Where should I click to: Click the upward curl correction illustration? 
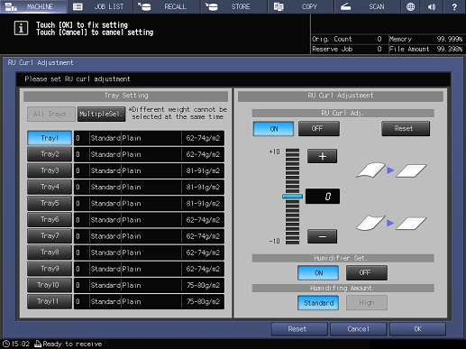(x=391, y=170)
